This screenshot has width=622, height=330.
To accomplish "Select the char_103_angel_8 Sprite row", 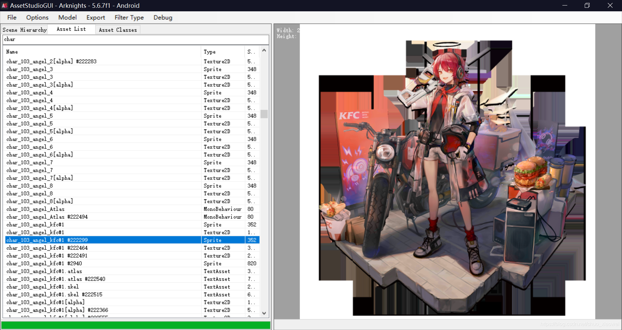I will click(x=132, y=186).
